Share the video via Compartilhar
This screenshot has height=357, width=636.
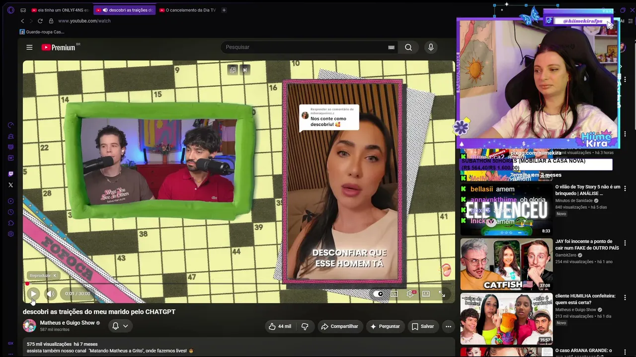339,326
